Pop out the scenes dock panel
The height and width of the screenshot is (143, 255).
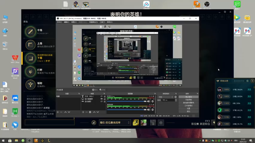click(x=79, y=94)
